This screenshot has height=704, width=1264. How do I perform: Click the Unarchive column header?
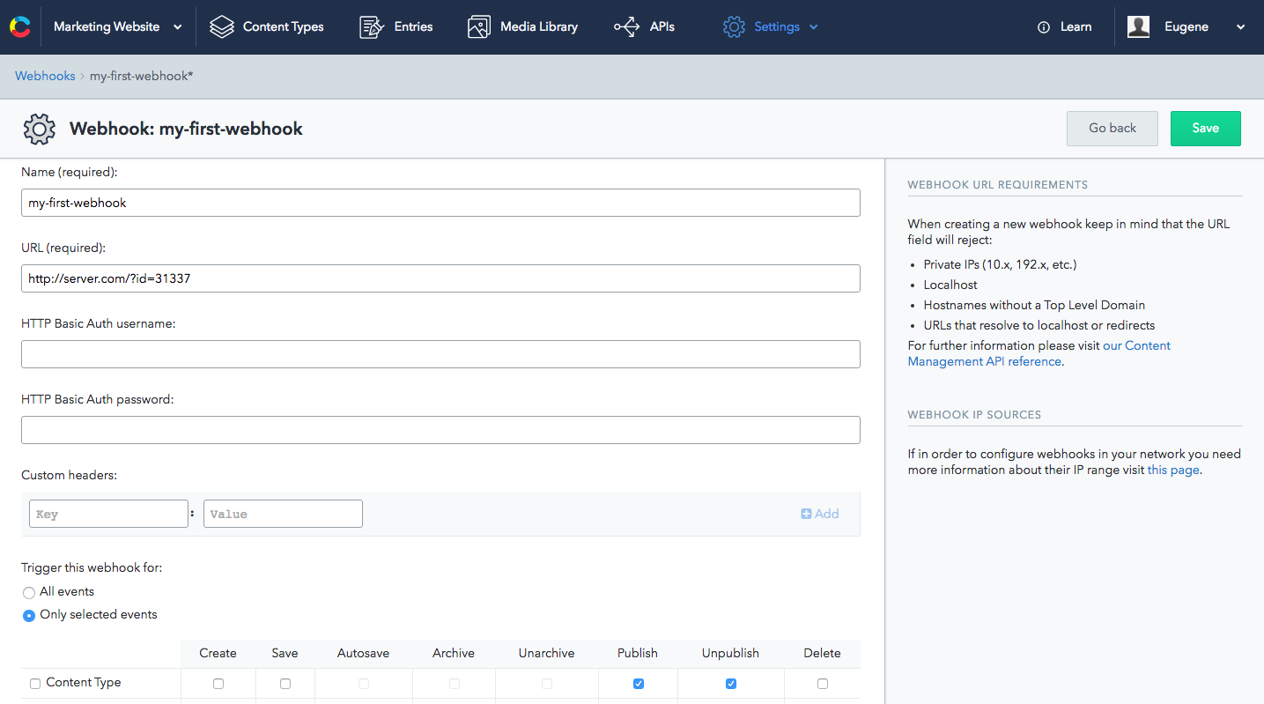[x=546, y=653]
